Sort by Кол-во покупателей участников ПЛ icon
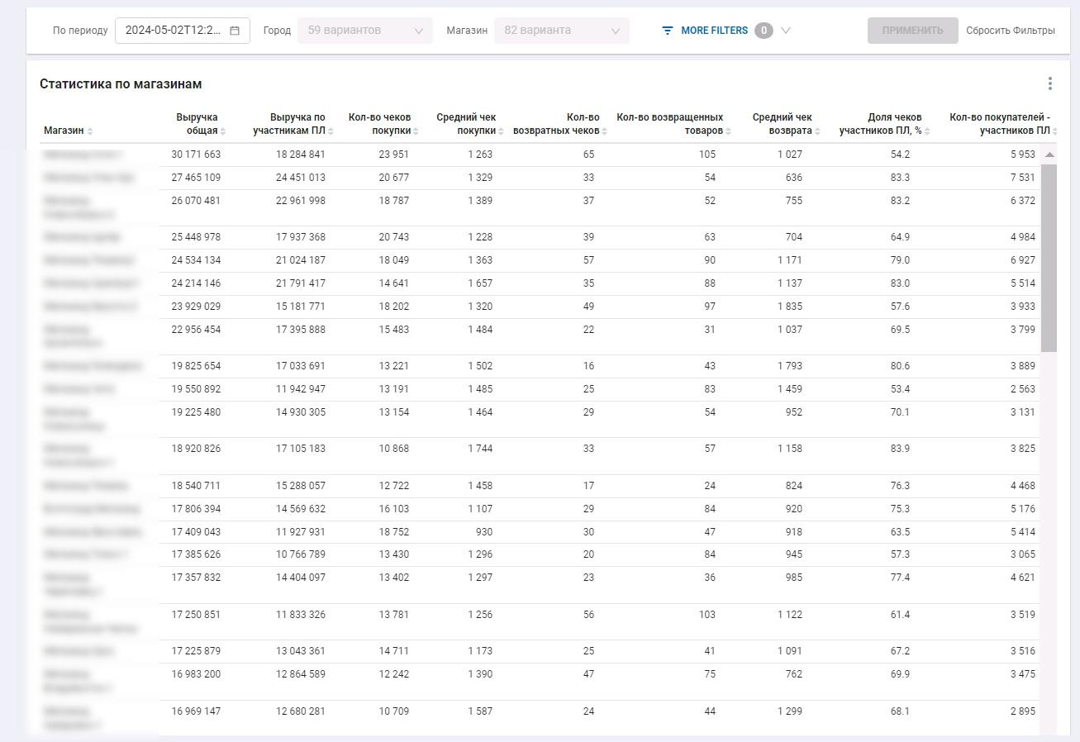 click(x=1055, y=131)
